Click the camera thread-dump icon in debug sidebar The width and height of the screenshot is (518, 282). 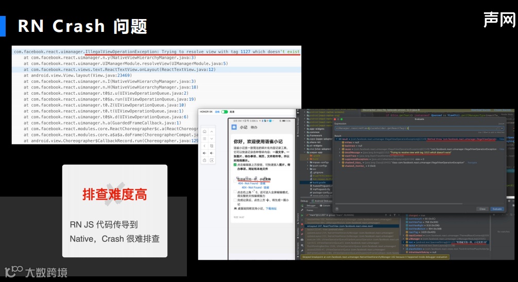point(302,240)
